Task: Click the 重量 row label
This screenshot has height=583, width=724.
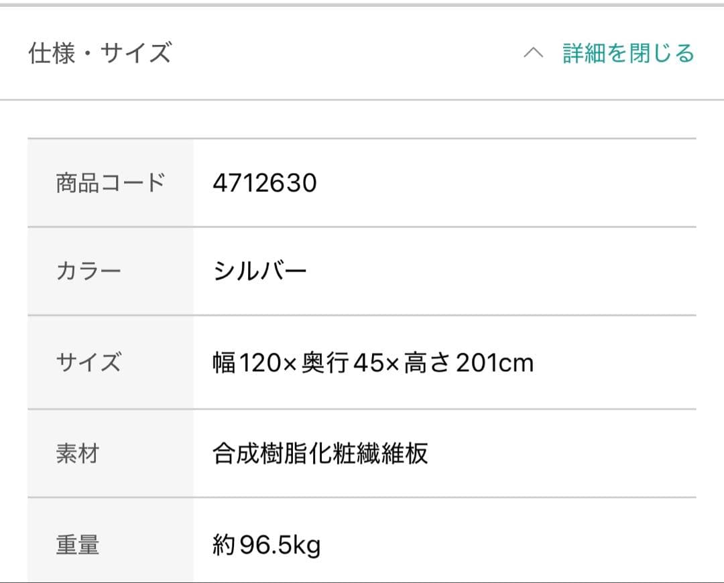Action: coord(76,545)
